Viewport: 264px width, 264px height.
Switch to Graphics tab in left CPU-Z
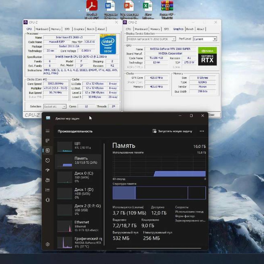pos(79,29)
